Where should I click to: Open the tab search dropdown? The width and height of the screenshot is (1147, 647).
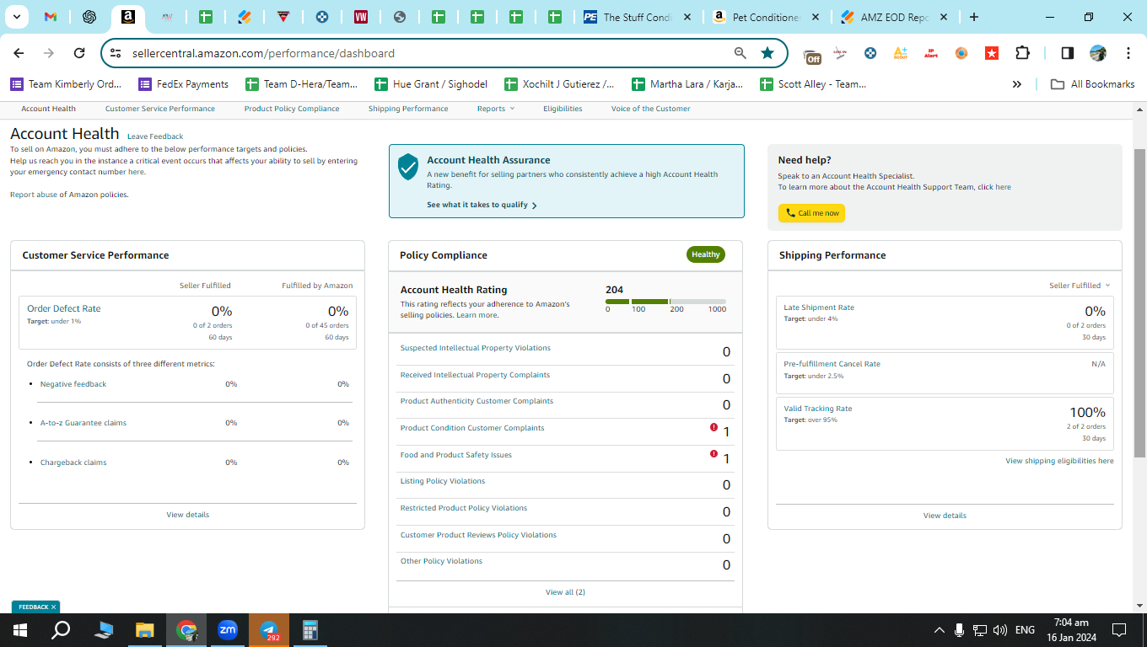[16, 17]
